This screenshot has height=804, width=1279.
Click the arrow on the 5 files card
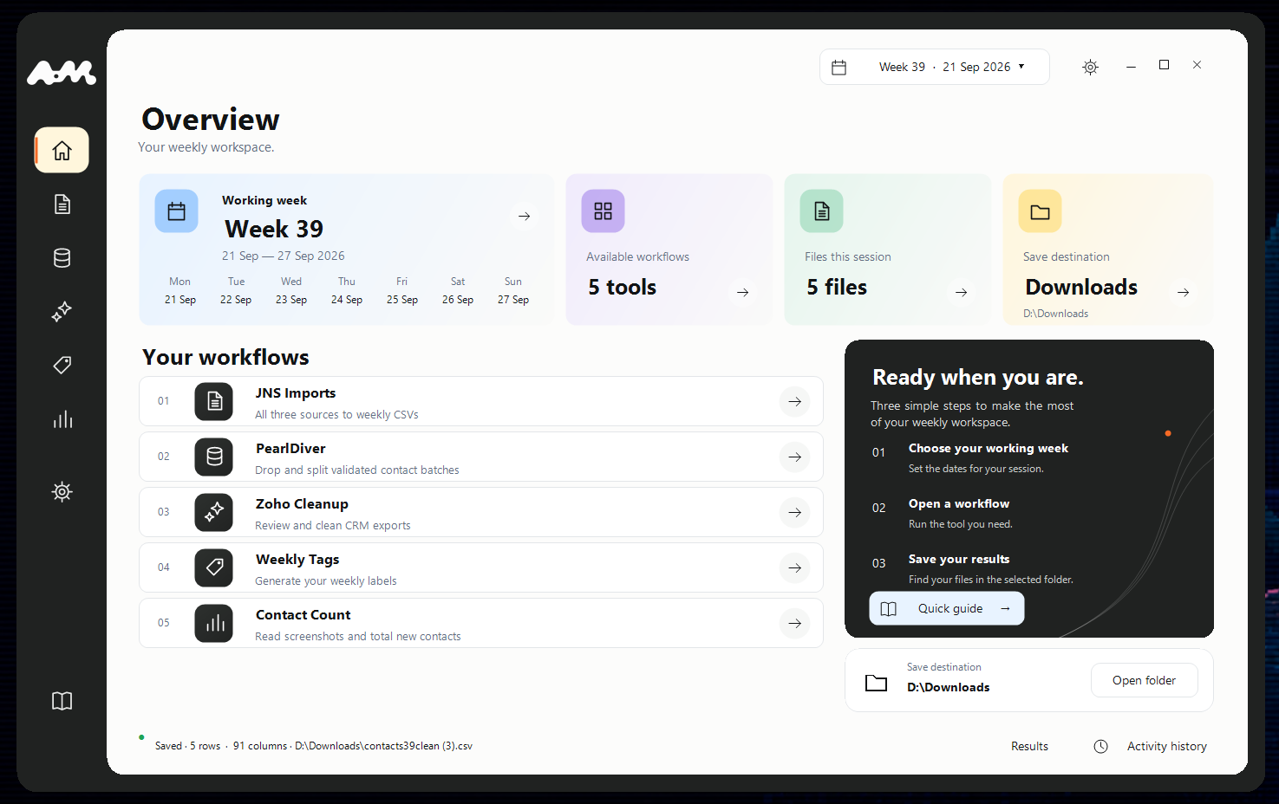tap(962, 292)
